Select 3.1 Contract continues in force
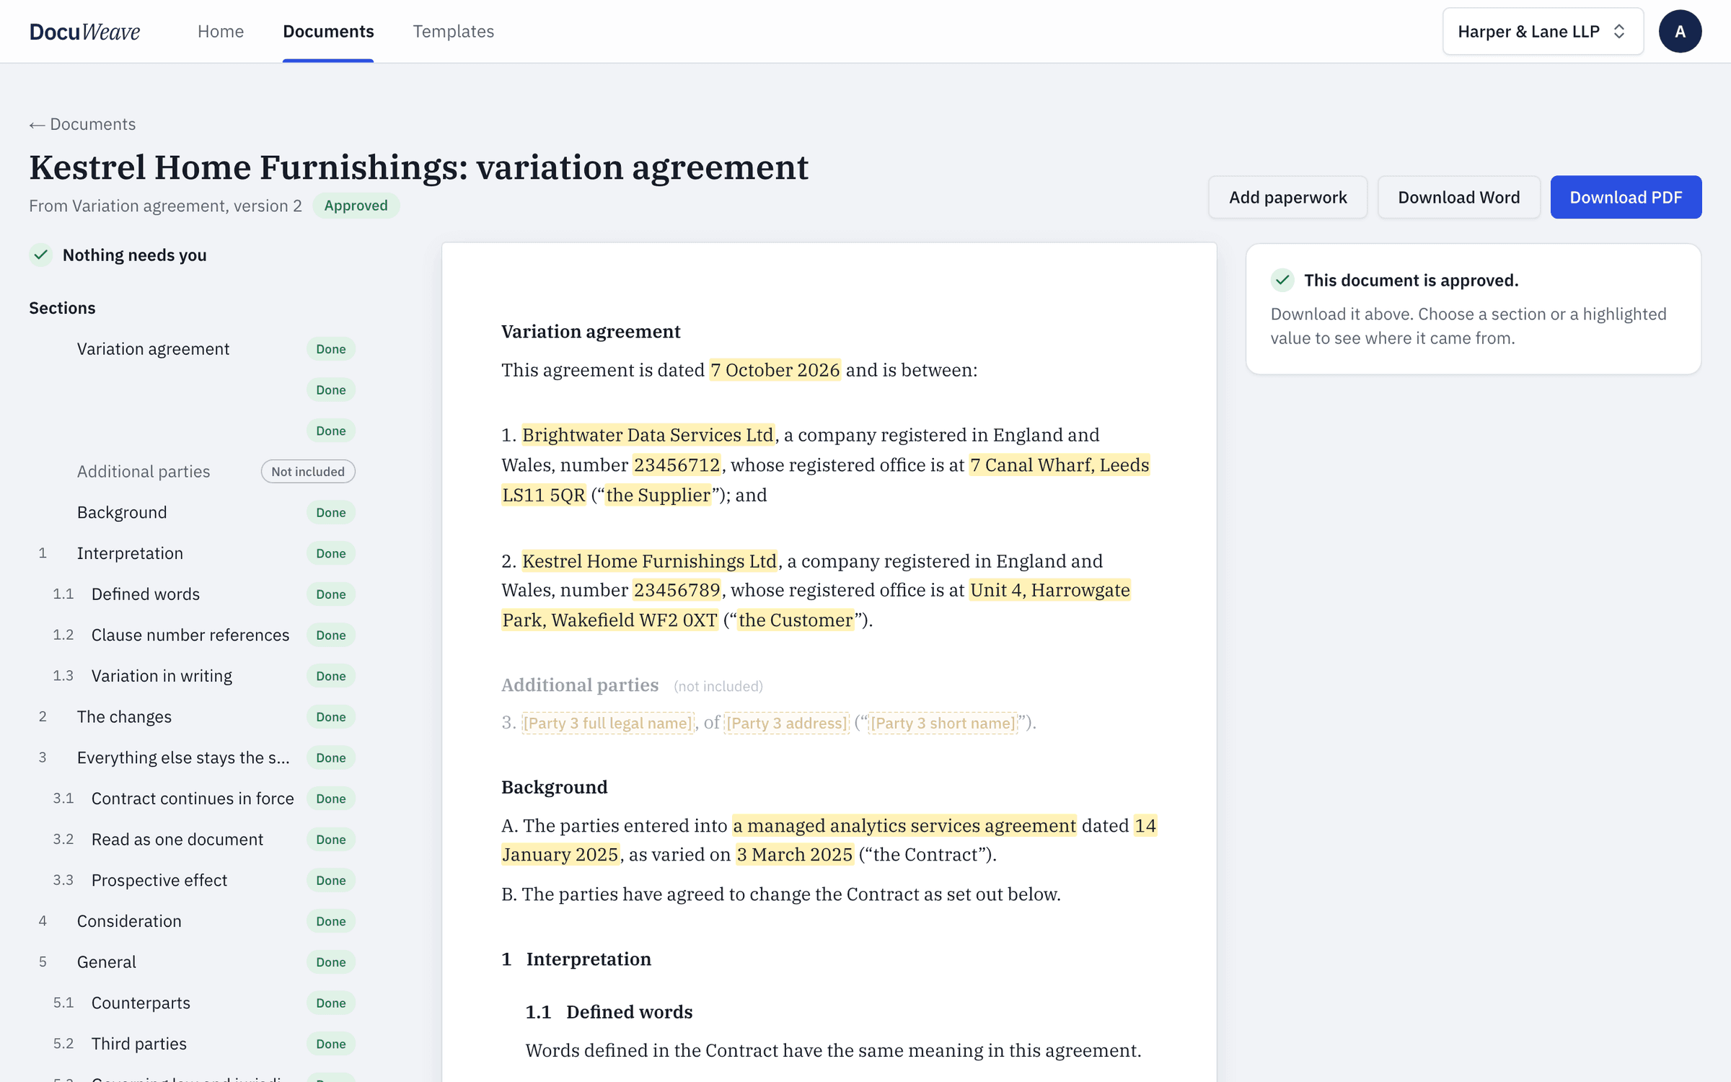The width and height of the screenshot is (1731, 1082). click(193, 799)
